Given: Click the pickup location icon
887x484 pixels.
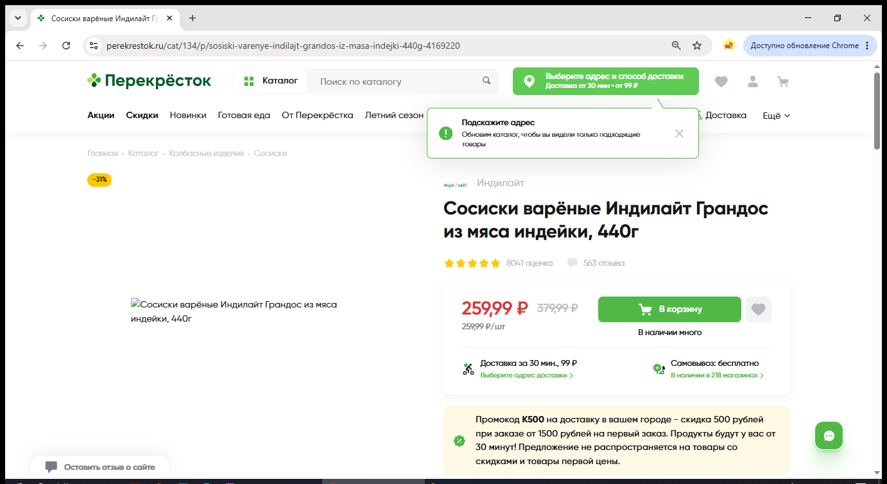Looking at the screenshot, I should [659, 369].
